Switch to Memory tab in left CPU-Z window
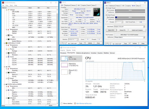 click(74, 5)
